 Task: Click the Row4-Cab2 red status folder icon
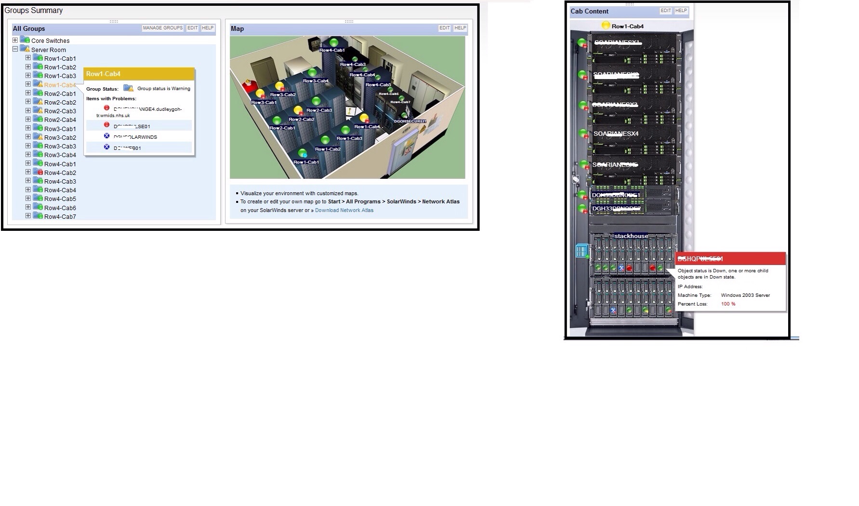[38, 172]
